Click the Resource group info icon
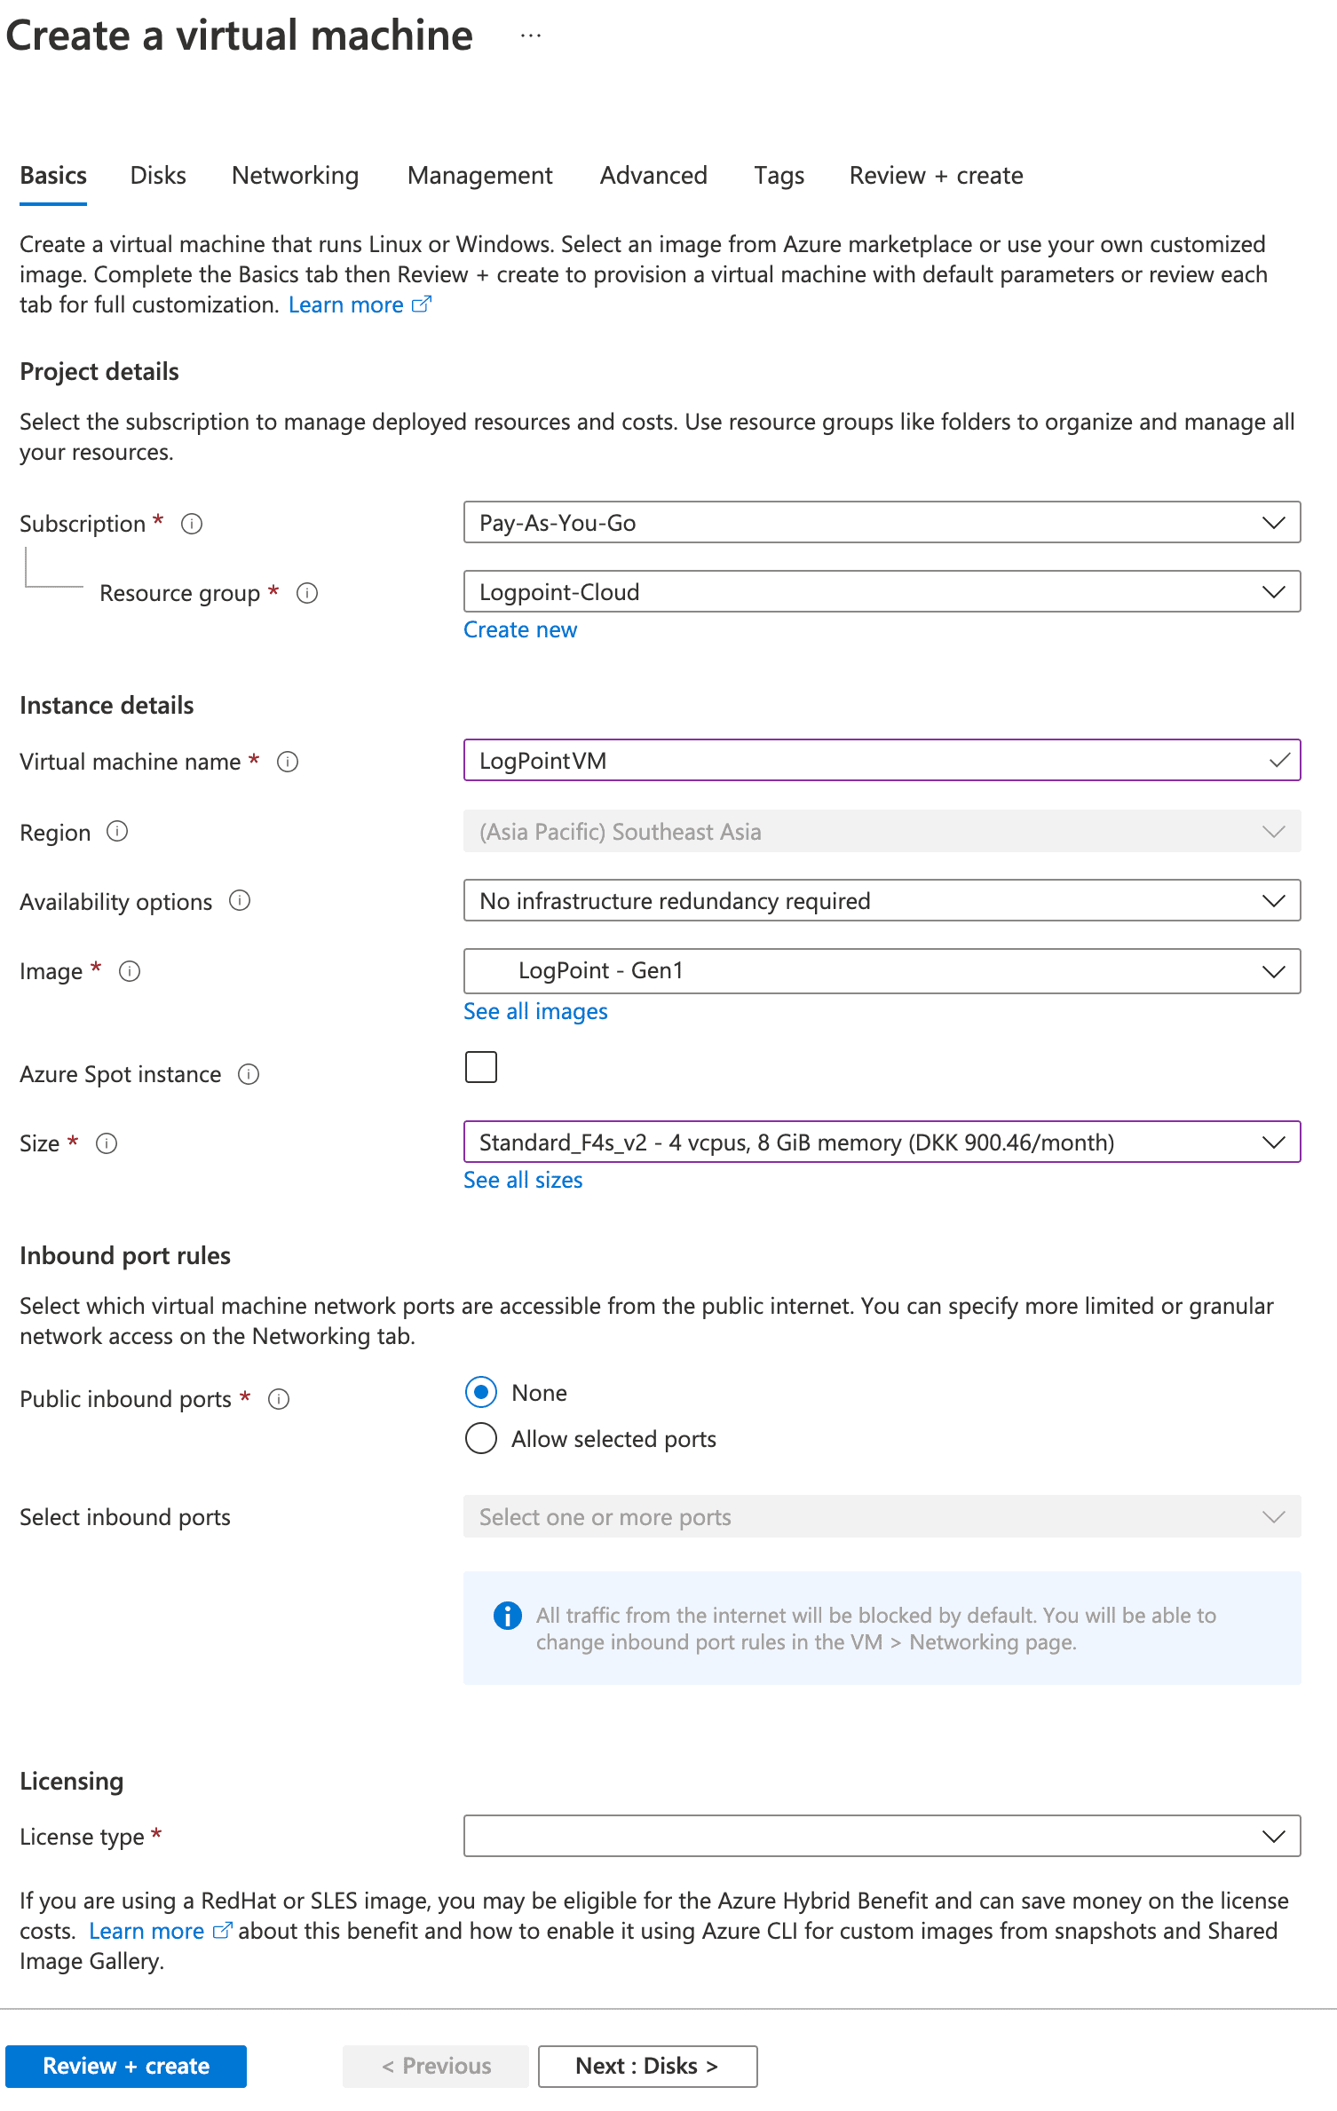This screenshot has height=2111, width=1337. click(x=306, y=593)
